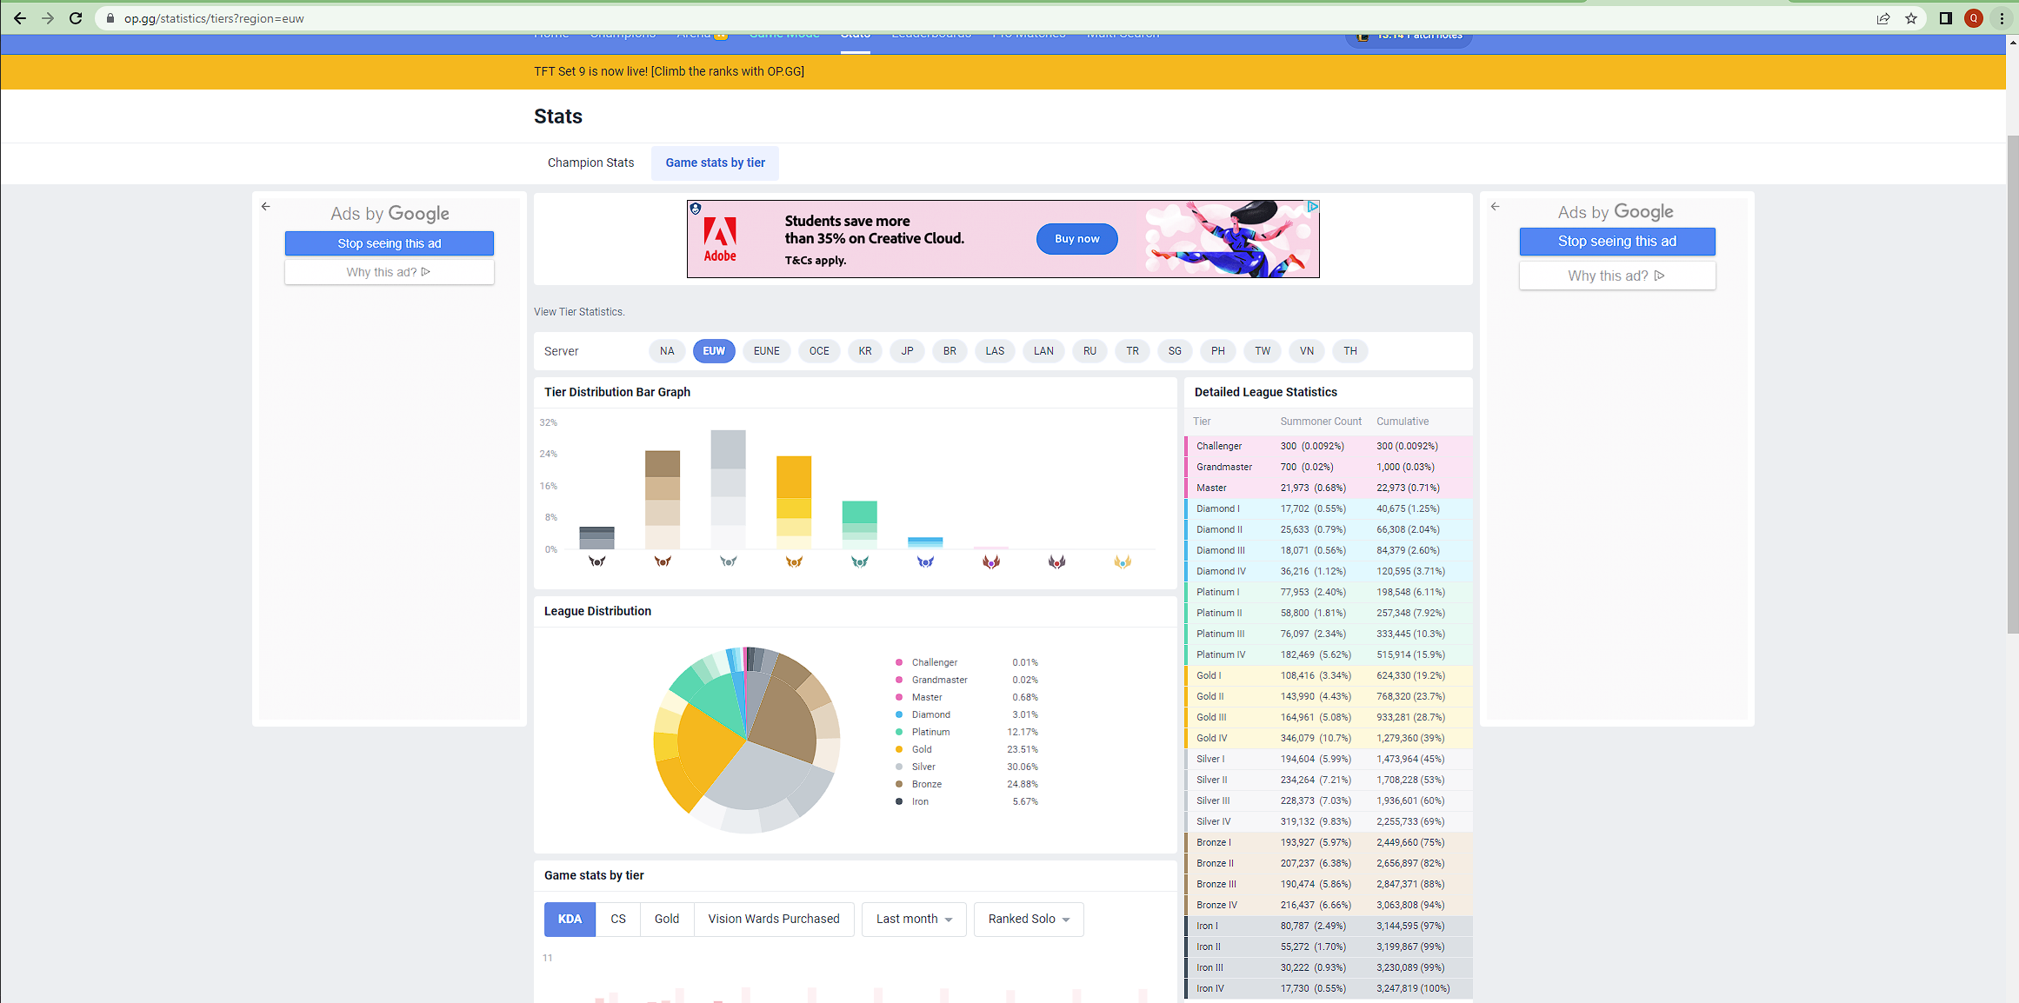This screenshot has height=1003, width=2019.
Task: Reload the page with refresh icon
Action: coord(76,18)
